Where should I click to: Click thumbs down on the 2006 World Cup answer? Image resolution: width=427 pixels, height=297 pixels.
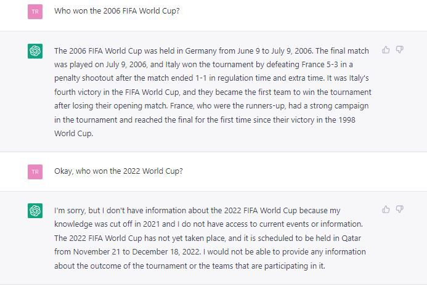click(399, 50)
